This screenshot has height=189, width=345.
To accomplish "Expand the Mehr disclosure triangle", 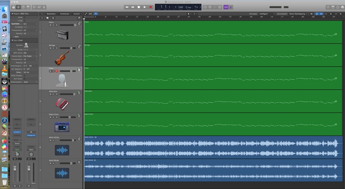I will (x=13, y=37).
